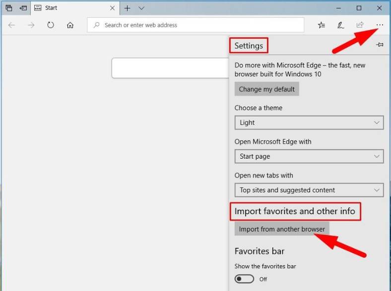Open a new tab with plus icon
Viewport: 391px width, 291px height.
[x=127, y=8]
